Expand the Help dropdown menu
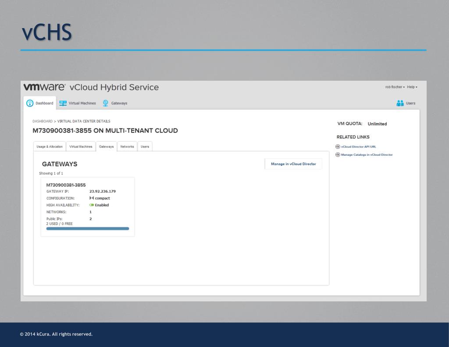 point(412,87)
